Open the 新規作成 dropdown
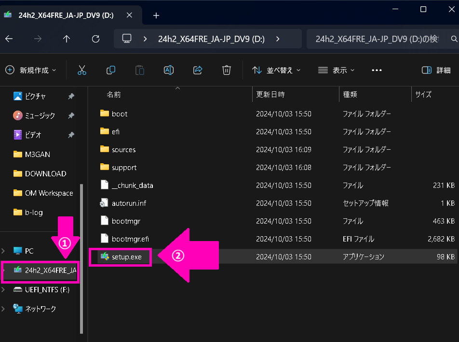 click(x=31, y=70)
